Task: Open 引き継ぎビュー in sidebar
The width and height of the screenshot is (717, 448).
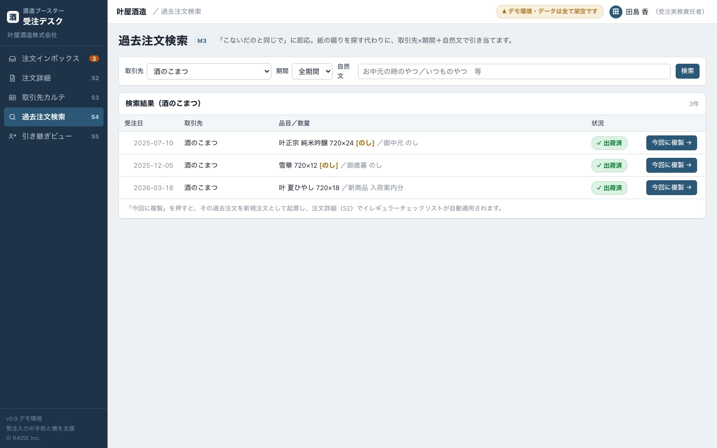Action: pyautogui.click(x=54, y=136)
